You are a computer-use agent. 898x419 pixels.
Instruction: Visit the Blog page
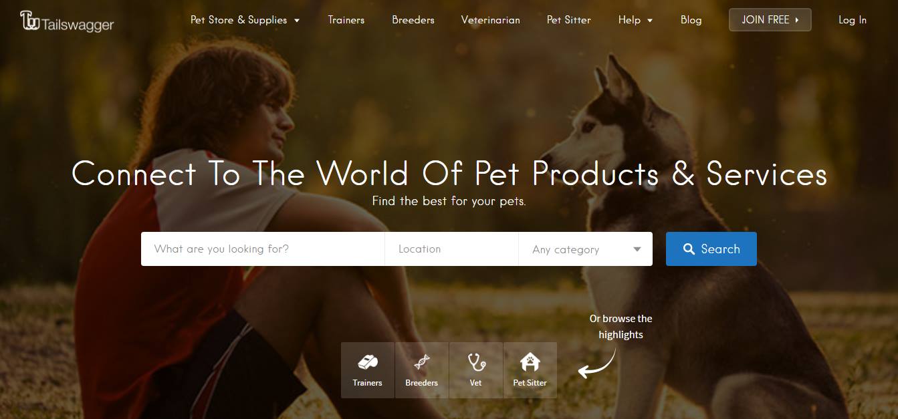point(691,20)
